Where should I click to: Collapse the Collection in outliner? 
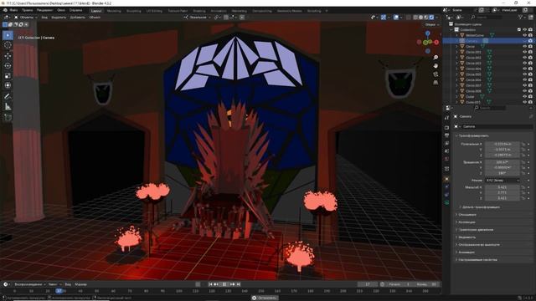pos(451,30)
